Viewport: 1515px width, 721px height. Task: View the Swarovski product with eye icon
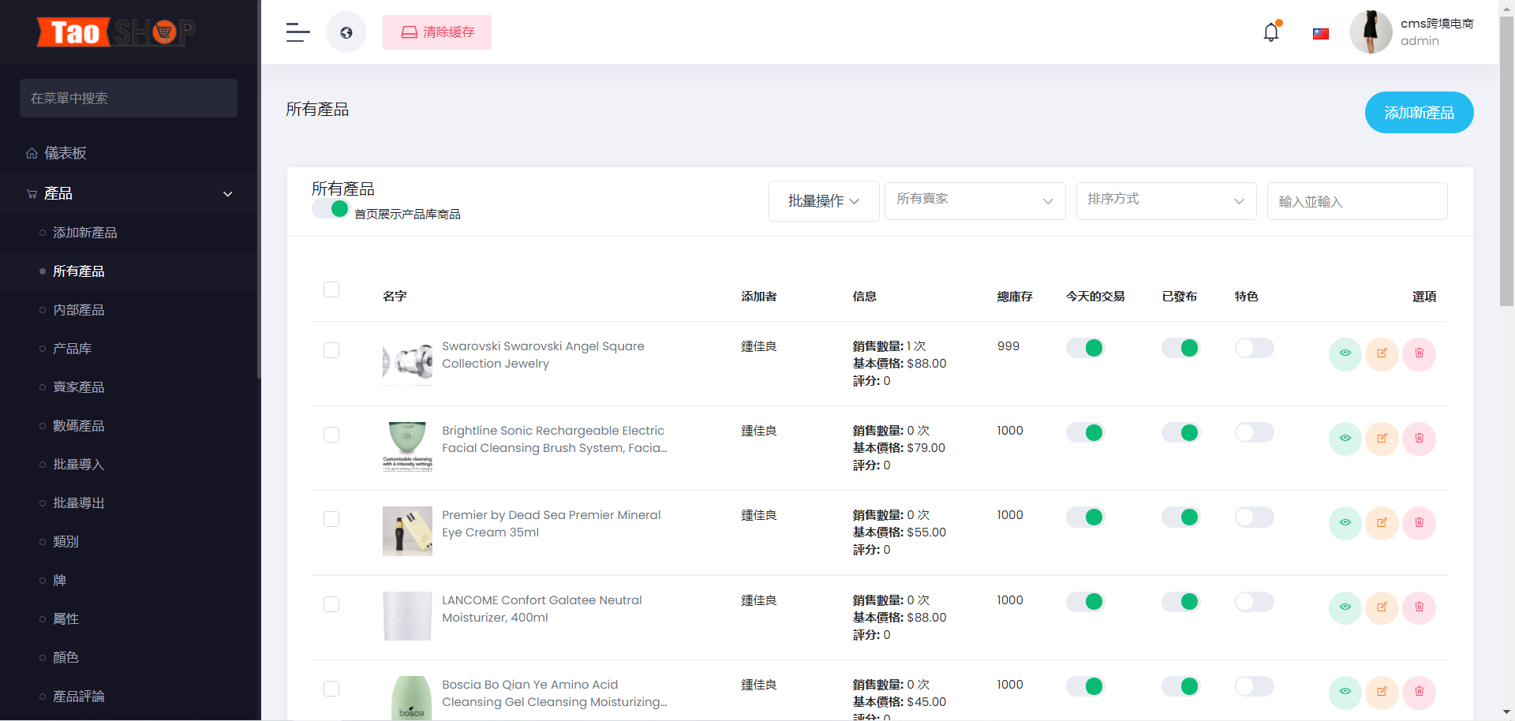pos(1345,353)
